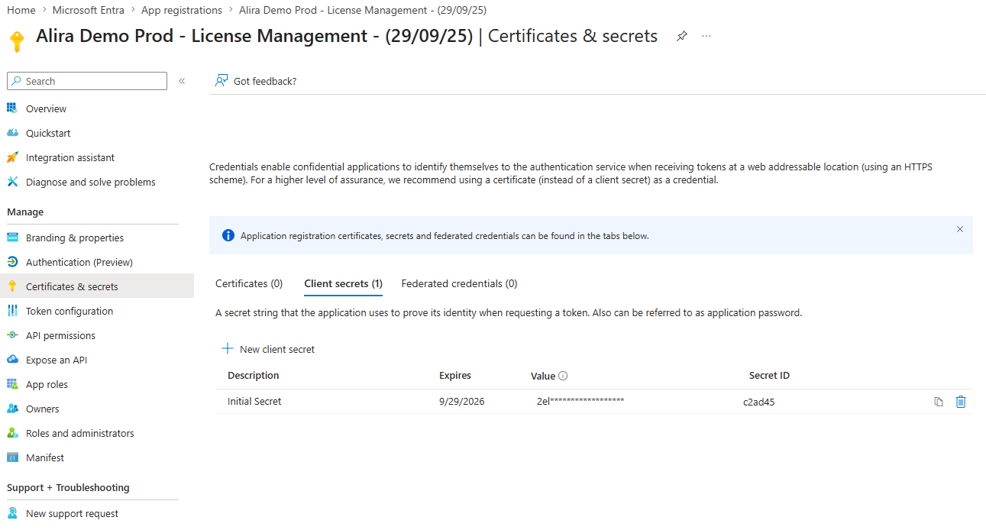This screenshot has width=986, height=530.
Task: Switch to the Certificates (0) tab
Action: tap(249, 283)
